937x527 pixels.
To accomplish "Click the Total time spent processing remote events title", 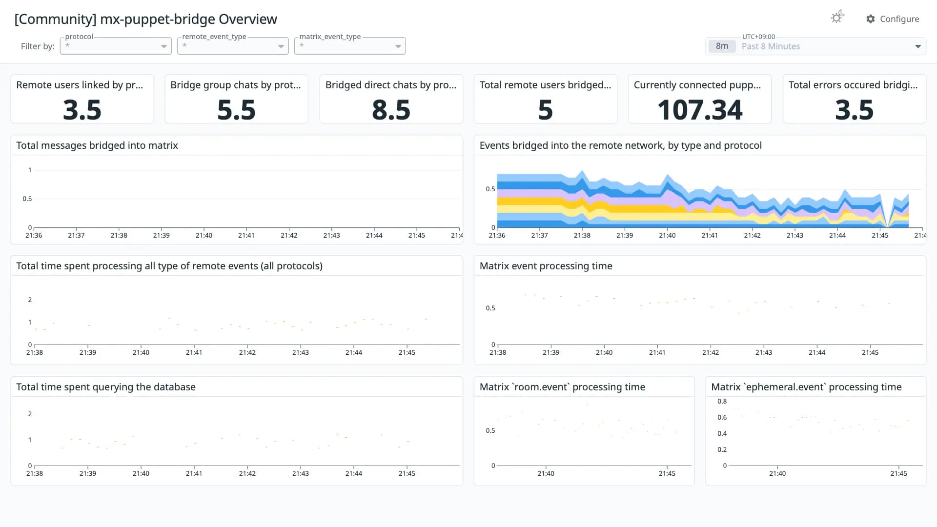I will coord(169,266).
